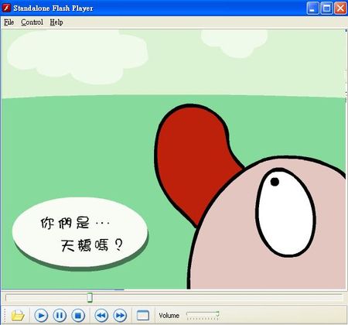Stop the animation playback
The image size is (348, 325).
78,315
